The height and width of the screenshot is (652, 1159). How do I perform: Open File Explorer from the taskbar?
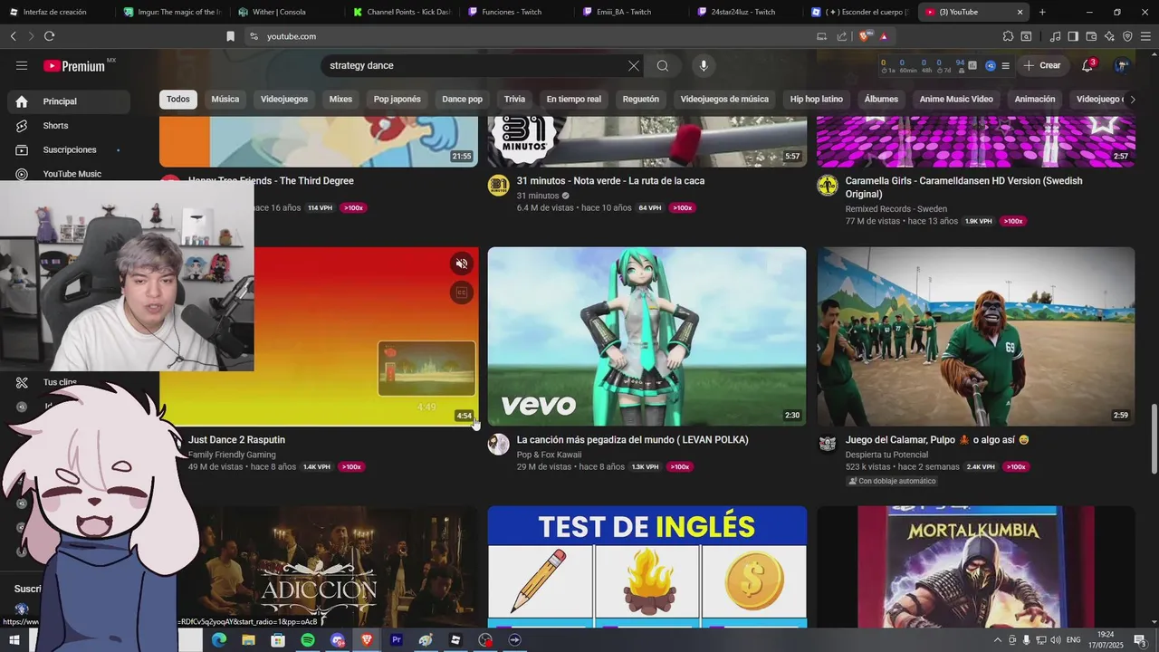click(x=248, y=640)
